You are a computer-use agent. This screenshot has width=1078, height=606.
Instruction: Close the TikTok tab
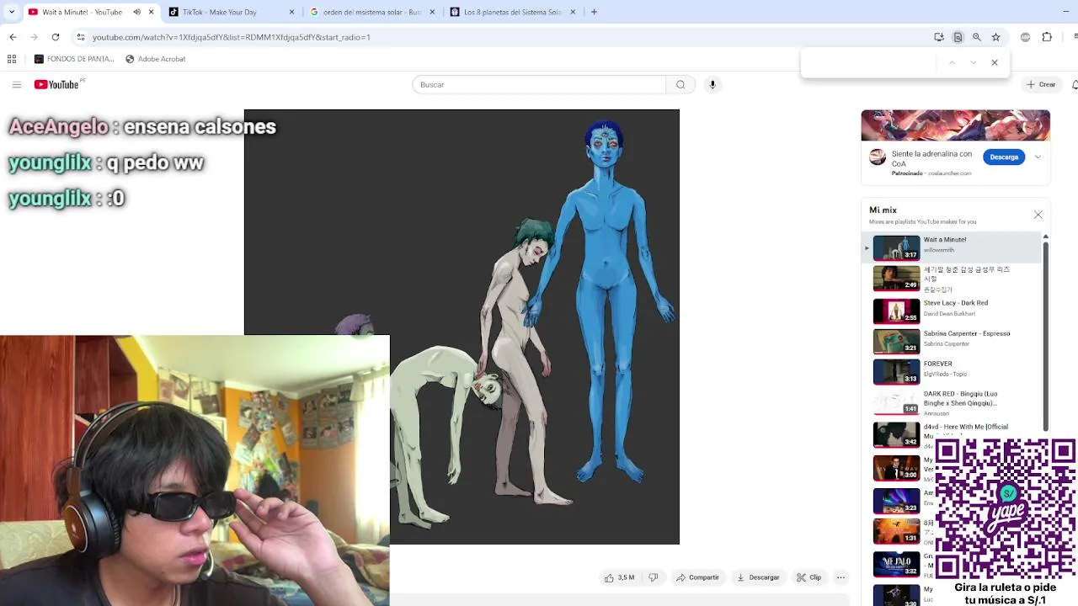pyautogui.click(x=292, y=12)
